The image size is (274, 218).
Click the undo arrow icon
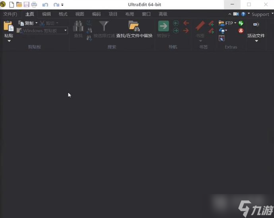(x=45, y=5)
